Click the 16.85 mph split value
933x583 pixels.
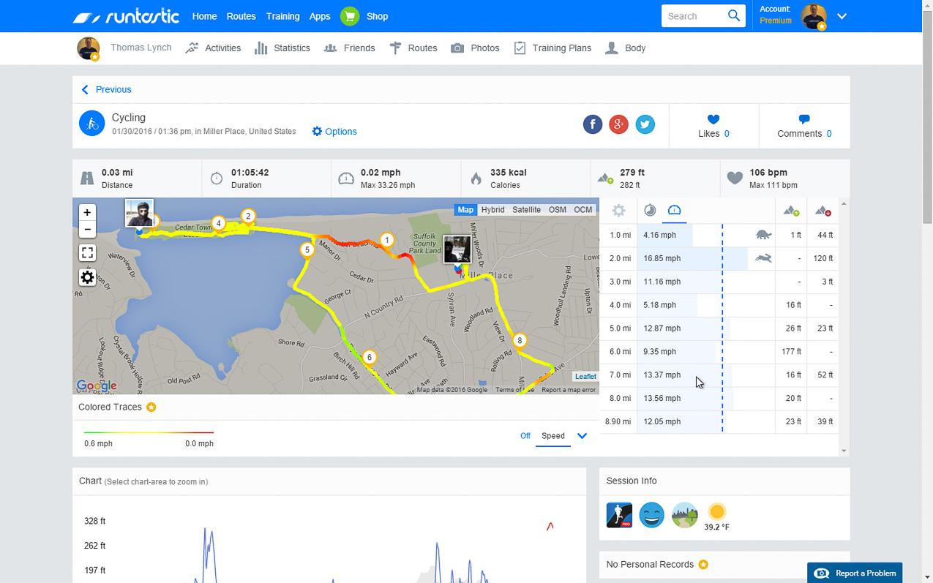tap(662, 258)
